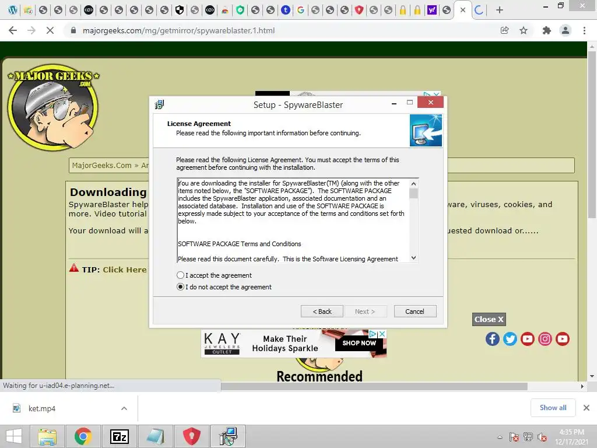The height and width of the screenshot is (448, 597).
Task: Click the Close X overlay button
Action: 489,319
